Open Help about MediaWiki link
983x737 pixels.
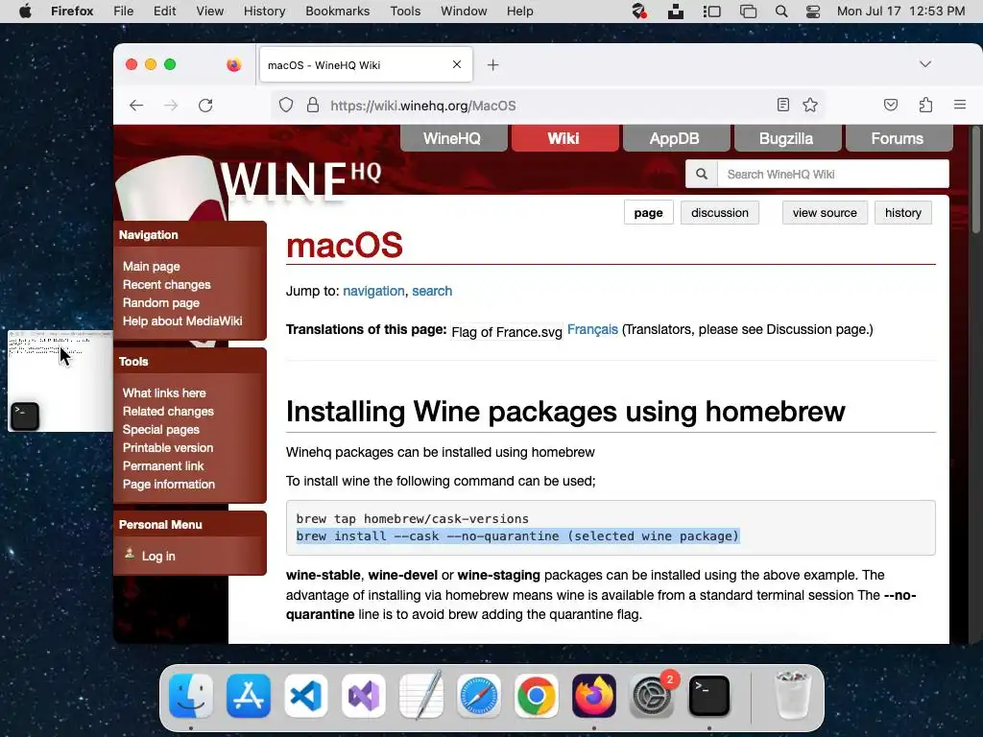pos(182,321)
